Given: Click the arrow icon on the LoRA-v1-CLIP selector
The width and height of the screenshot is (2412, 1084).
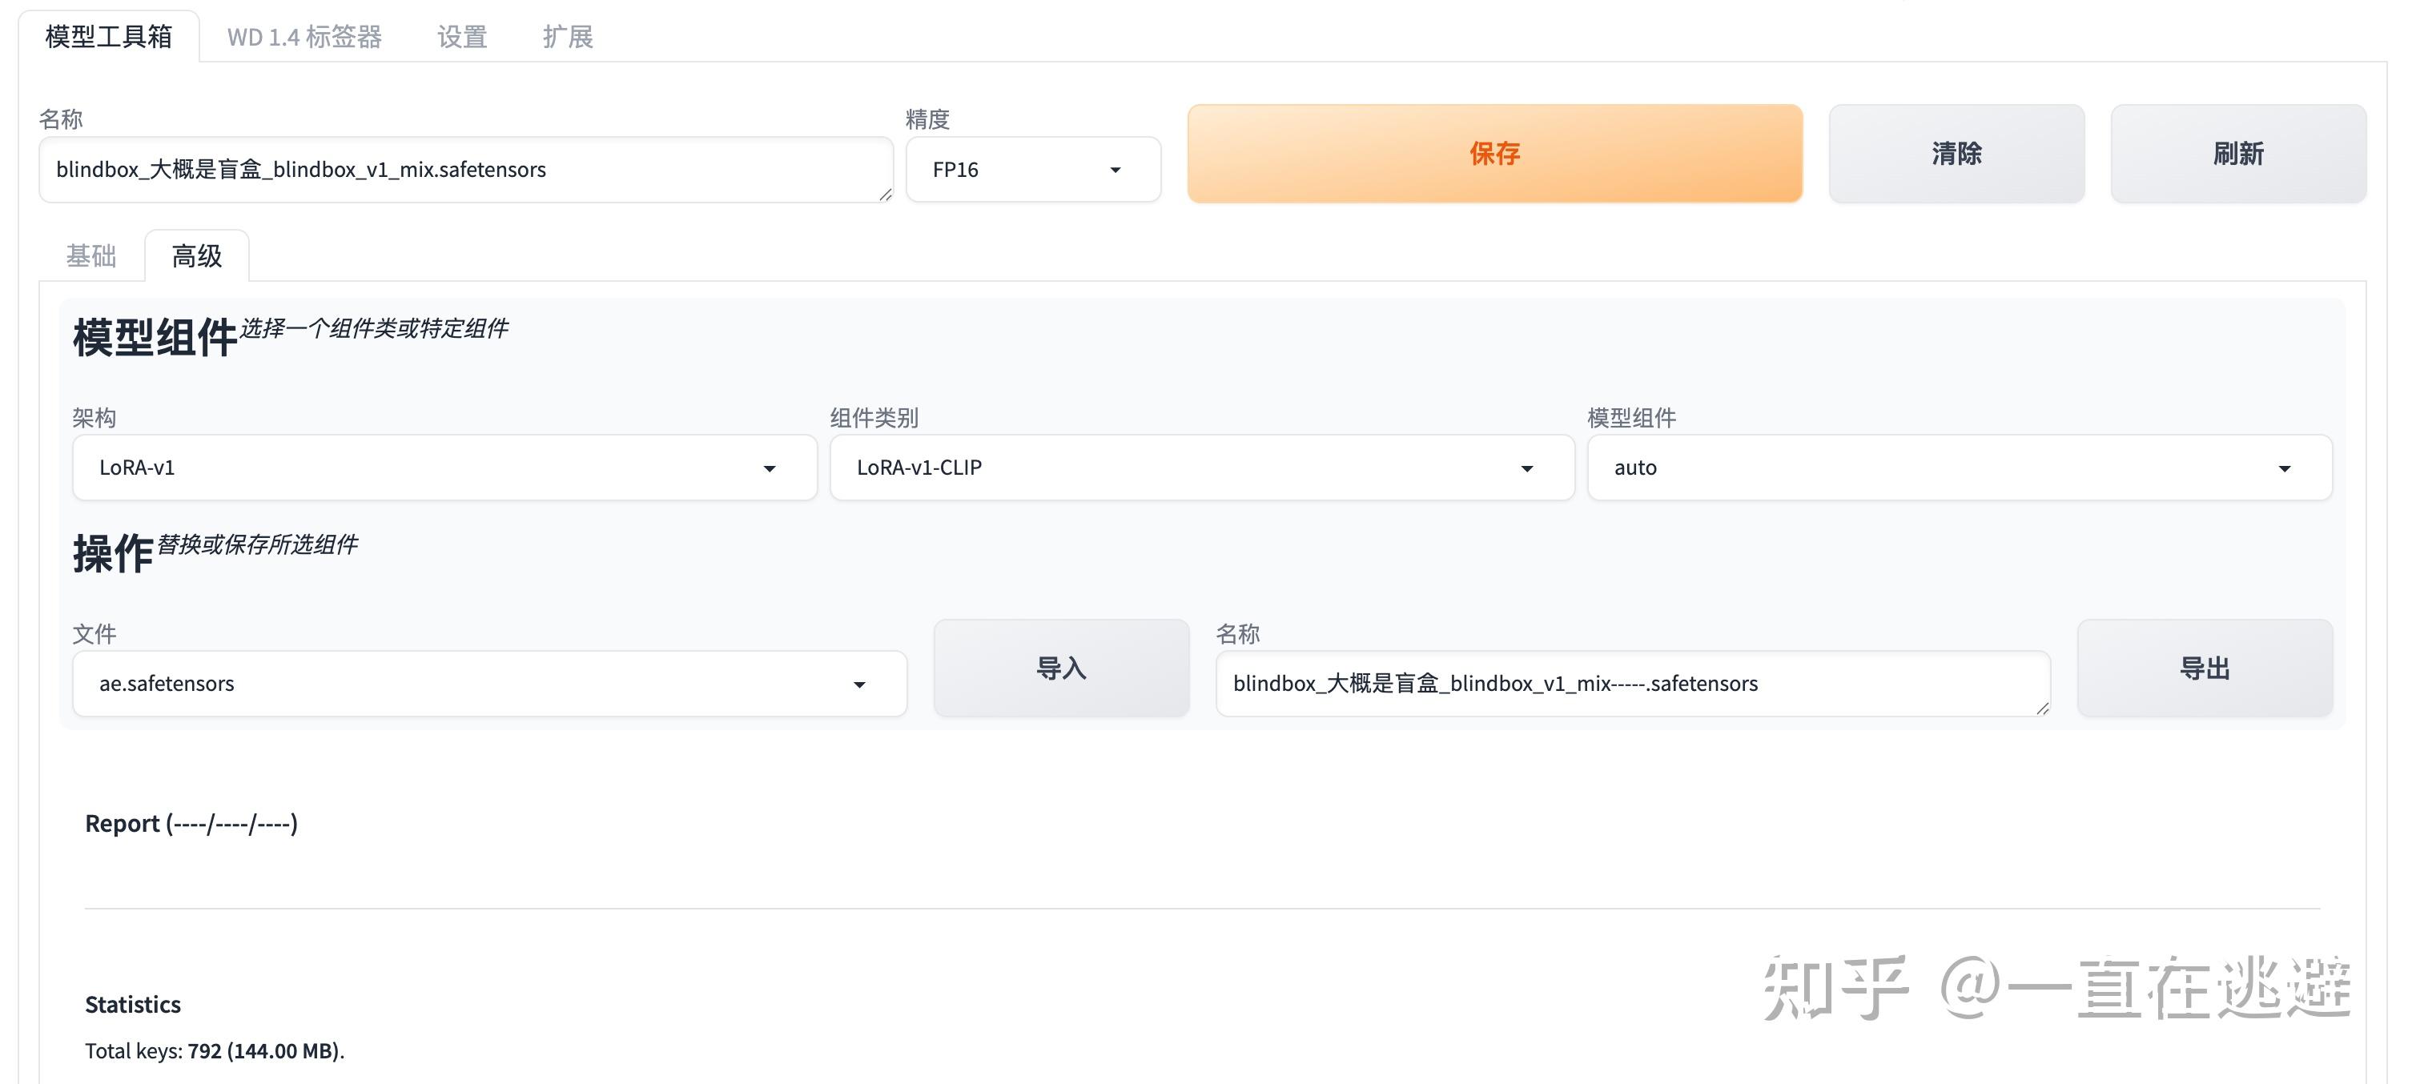Looking at the screenshot, I should click(1527, 468).
